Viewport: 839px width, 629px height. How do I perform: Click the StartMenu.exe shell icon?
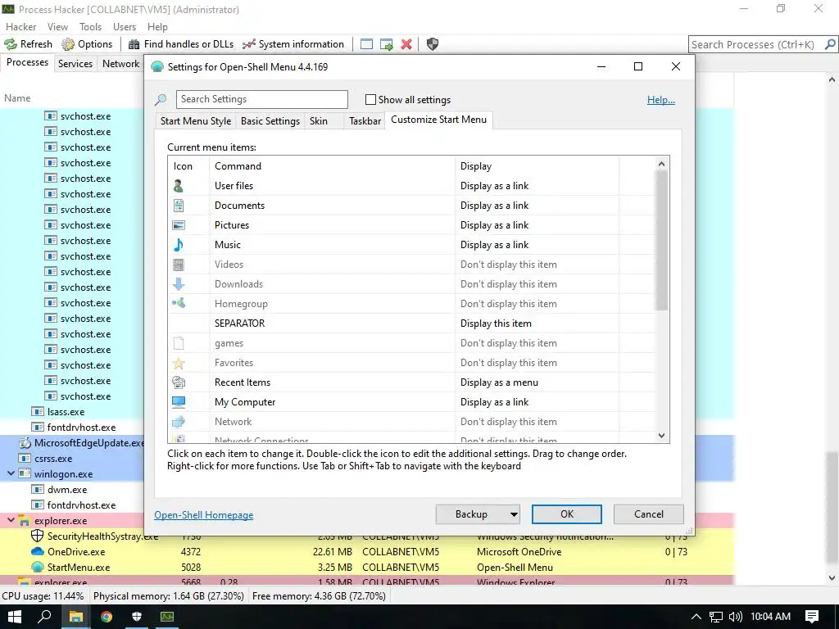click(x=38, y=567)
